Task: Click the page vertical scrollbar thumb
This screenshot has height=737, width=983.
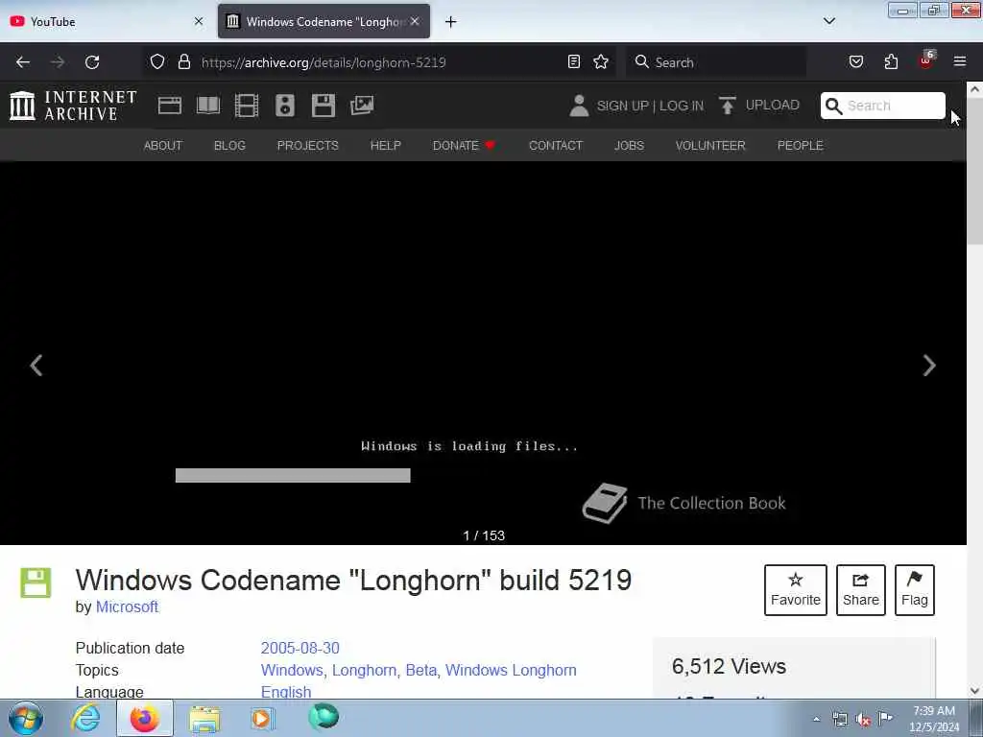Action: click(975, 173)
